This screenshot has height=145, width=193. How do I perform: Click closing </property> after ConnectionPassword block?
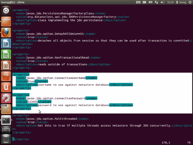point(22,109)
